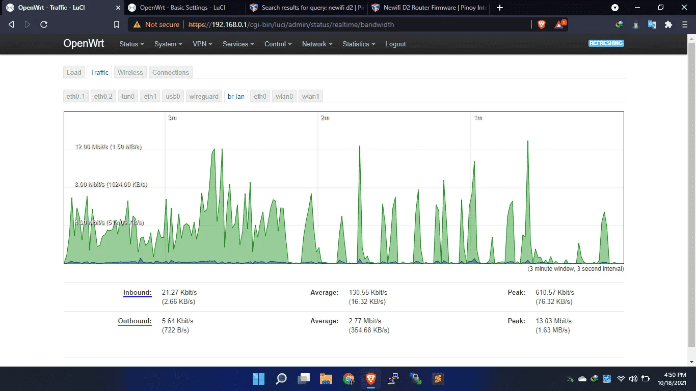Open the Windows Start menu
Image resolution: width=696 pixels, height=391 pixels.
[259, 379]
